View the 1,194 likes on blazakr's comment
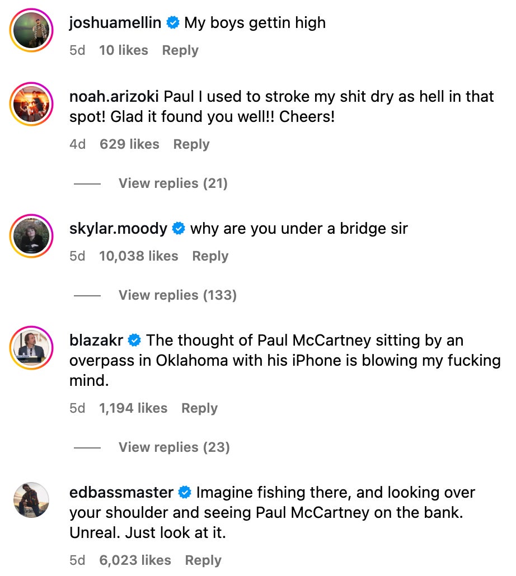The image size is (516, 576). [133, 408]
